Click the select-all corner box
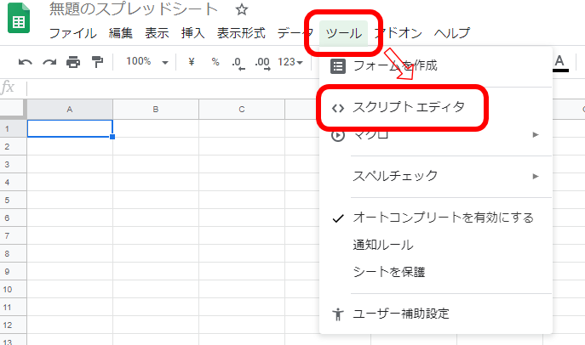The width and height of the screenshot is (585, 345). (13, 110)
